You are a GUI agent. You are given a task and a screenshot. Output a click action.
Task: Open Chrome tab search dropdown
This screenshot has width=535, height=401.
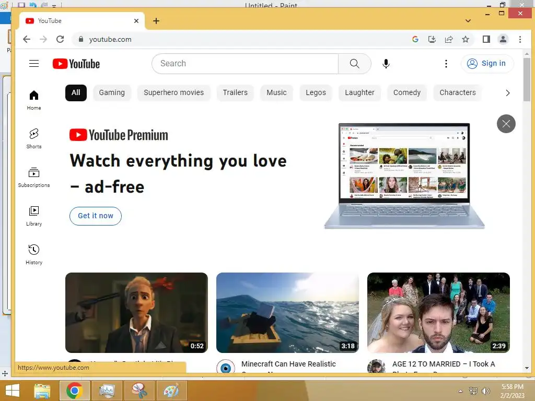(468, 21)
